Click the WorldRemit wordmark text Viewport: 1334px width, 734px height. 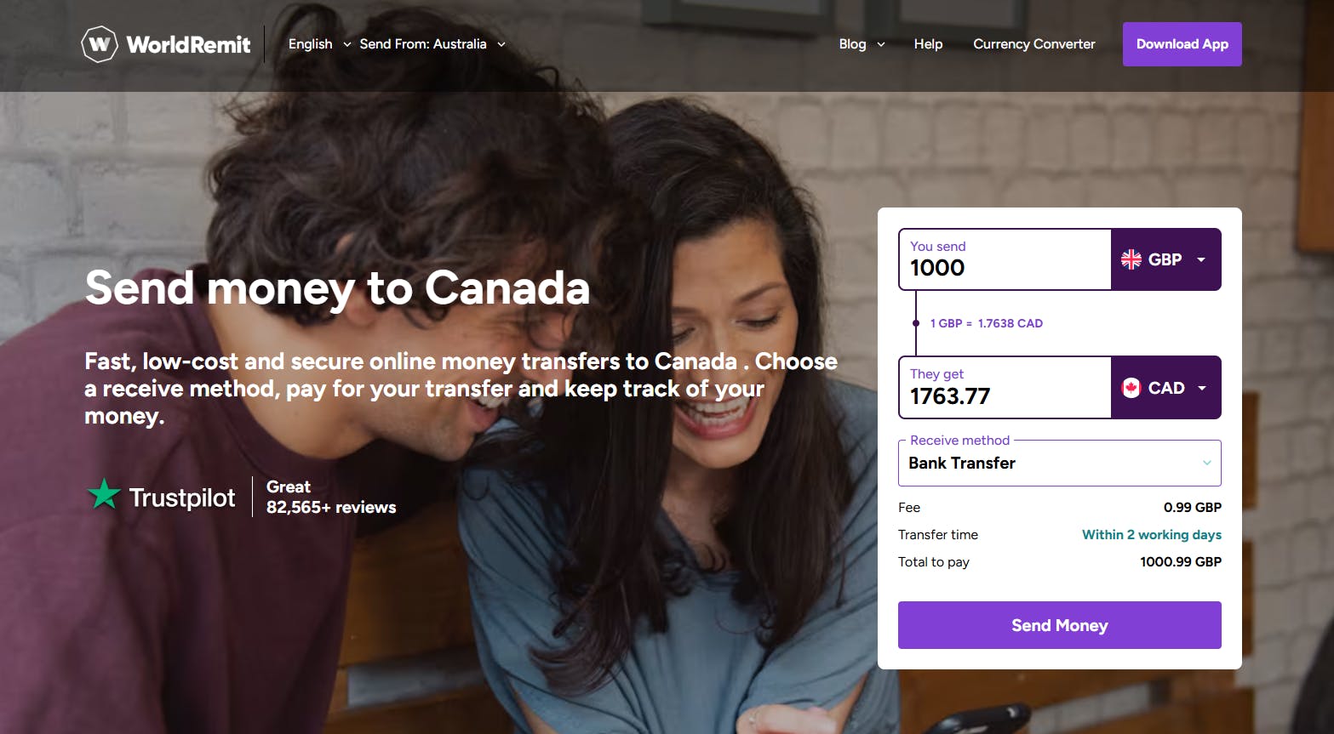(x=188, y=44)
